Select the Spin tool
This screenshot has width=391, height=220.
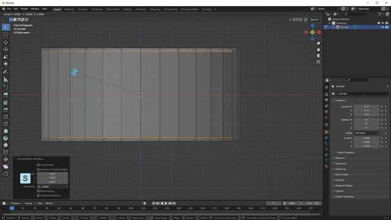5,138
